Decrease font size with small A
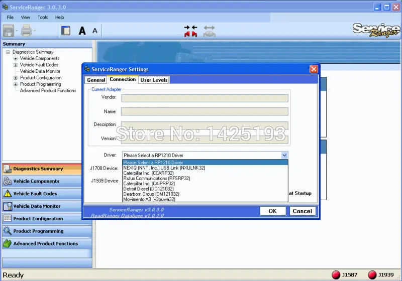This screenshot has height=281, width=402. 95,31
